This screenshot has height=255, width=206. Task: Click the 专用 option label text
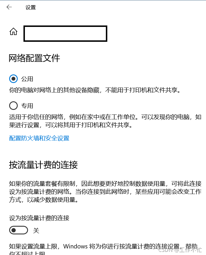coord(27,106)
